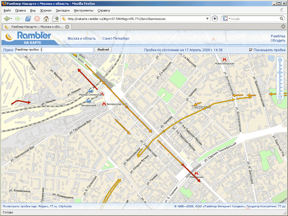Screen dimensions: 288x216
Task: Click the Go arrow next to the address bar
Action: coord(215,19)
